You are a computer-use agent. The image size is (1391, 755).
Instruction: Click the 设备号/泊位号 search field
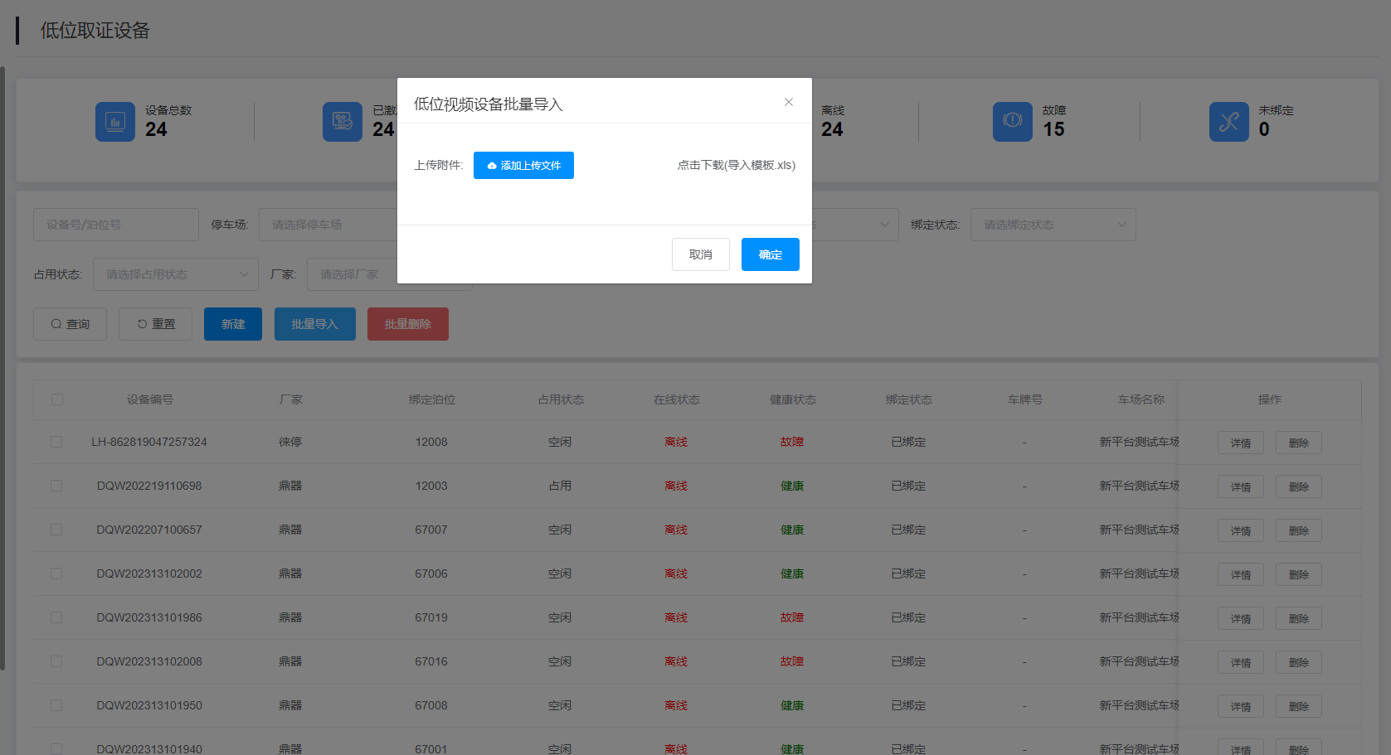(115, 225)
